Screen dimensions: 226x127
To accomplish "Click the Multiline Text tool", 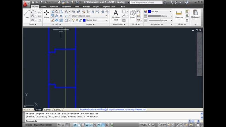I will 116,15.
